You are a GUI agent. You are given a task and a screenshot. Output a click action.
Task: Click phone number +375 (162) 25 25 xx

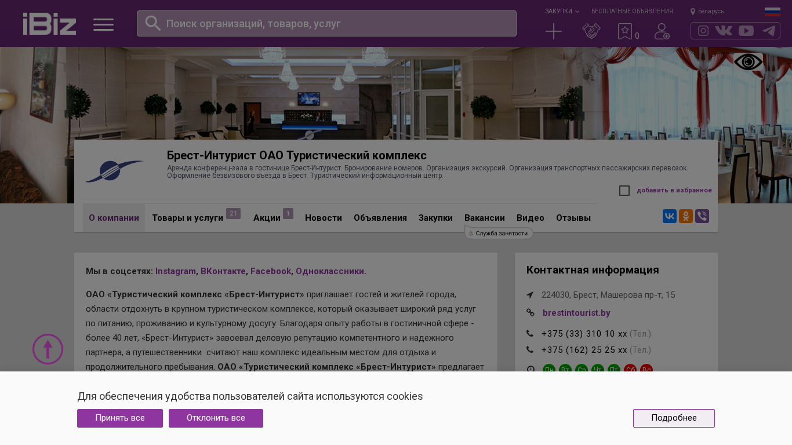[x=584, y=350]
